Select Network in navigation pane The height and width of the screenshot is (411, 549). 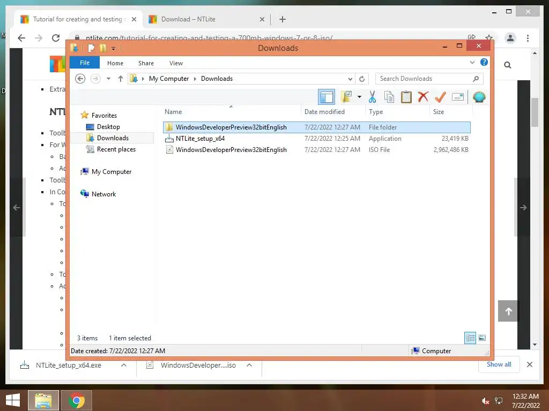point(103,194)
